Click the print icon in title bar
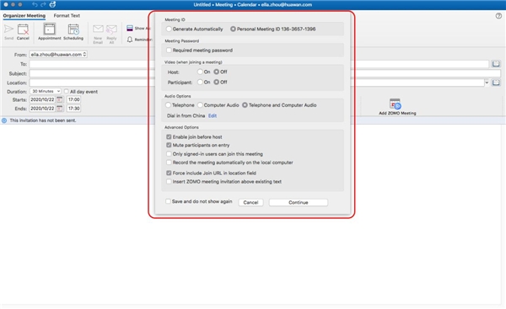Viewport: 506px width, 309px height. (x=52, y=4)
